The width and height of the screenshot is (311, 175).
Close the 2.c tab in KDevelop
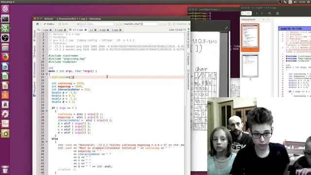pos(95,30)
